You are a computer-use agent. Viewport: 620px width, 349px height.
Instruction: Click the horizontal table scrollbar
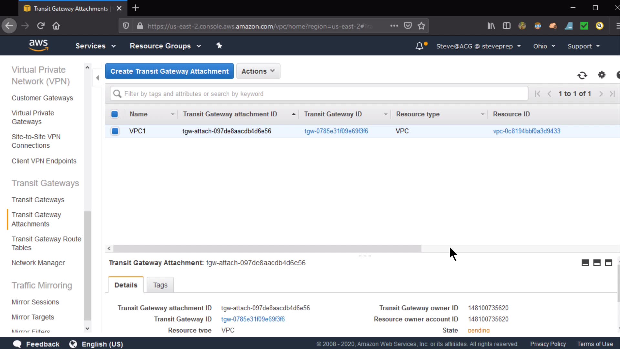(267, 249)
